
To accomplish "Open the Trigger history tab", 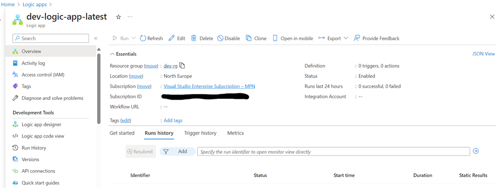I will click(200, 133).
